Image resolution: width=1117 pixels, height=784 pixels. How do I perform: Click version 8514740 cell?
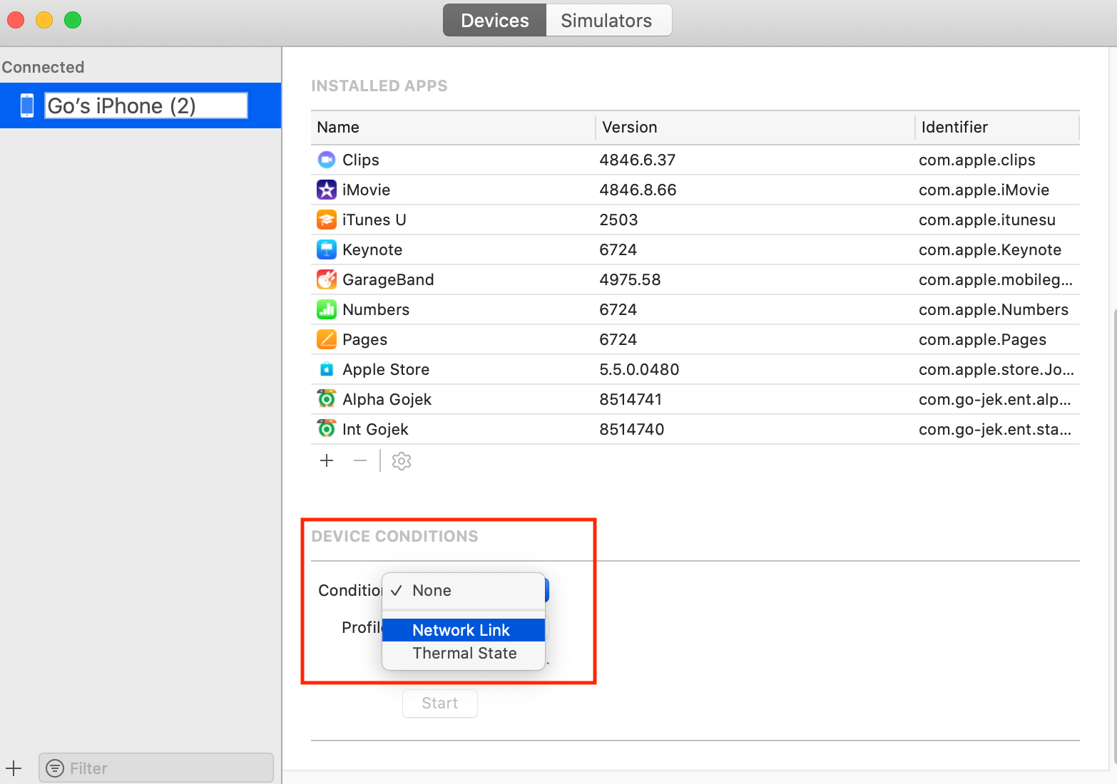click(632, 429)
